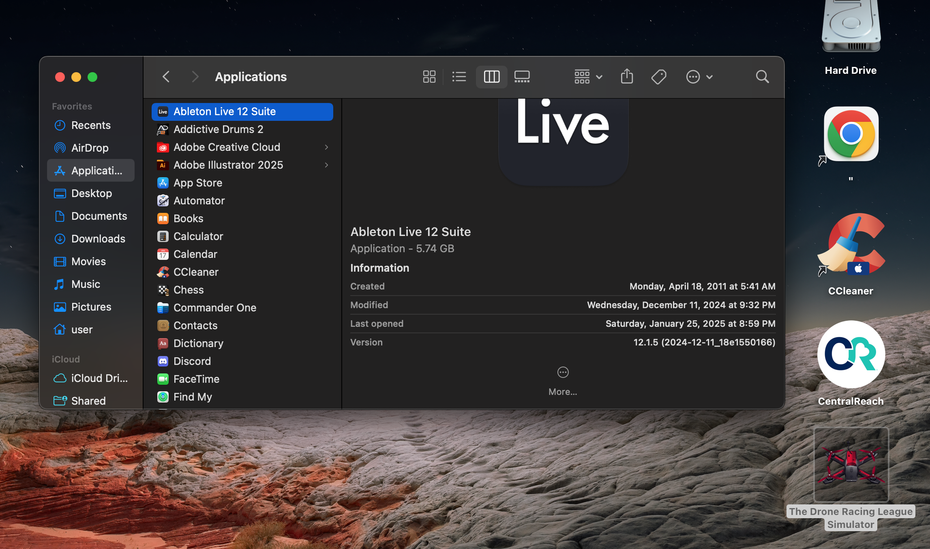Viewport: 930px width, 549px height.
Task: Open Pictures folder in sidebar
Action: tap(91, 307)
